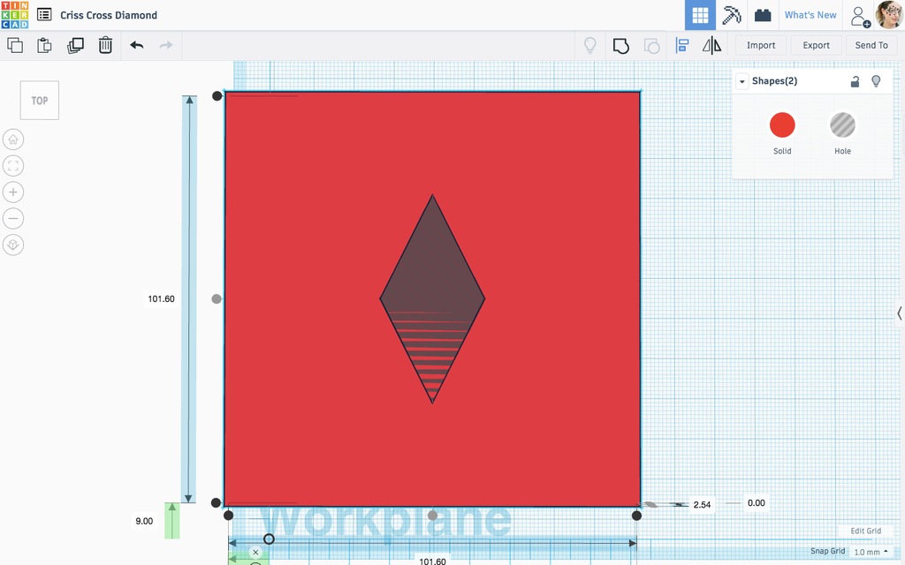Screen dimensions: 905x565
Task: Click the TOP view cube
Action: tap(39, 101)
